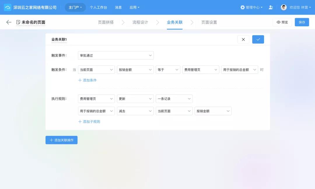The height and width of the screenshot is (189, 315).
Task: Open the condition 费用管理页 dropdown
Action: point(201,70)
